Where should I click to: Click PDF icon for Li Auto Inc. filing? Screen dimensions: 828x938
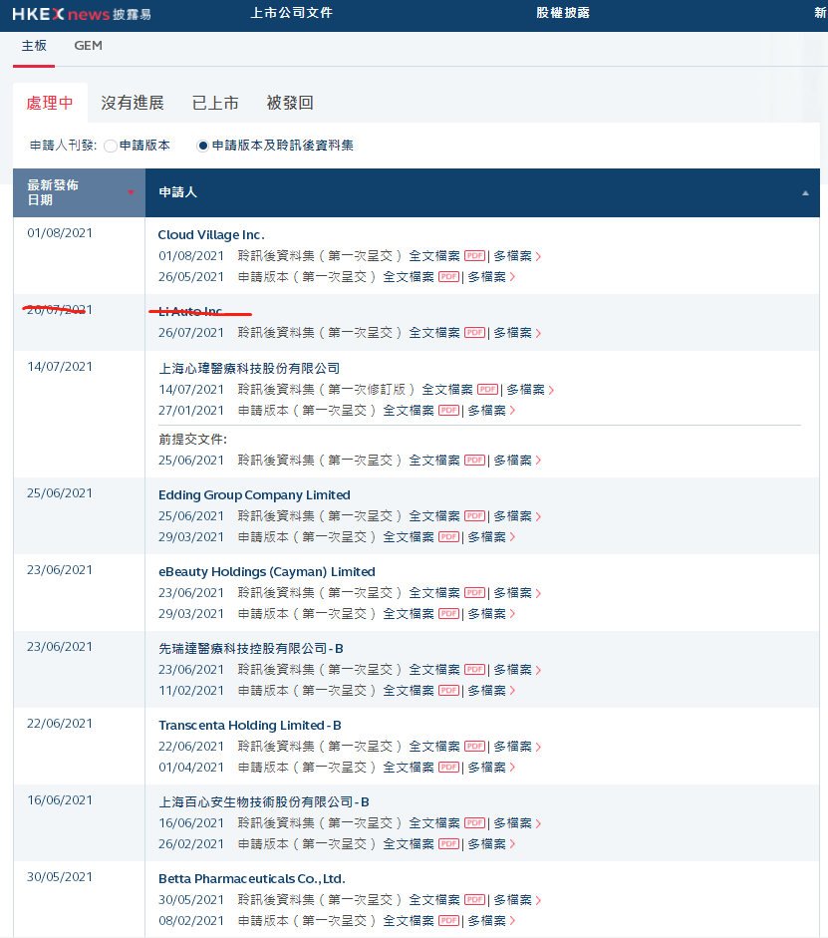tap(473, 333)
